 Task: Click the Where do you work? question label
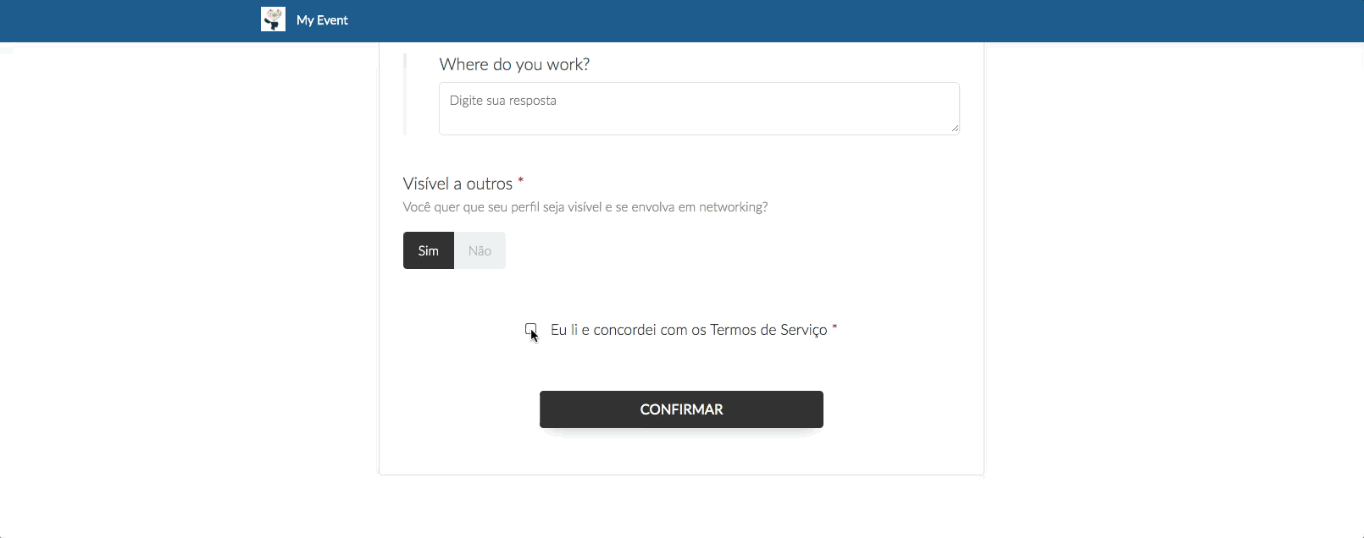coord(514,64)
